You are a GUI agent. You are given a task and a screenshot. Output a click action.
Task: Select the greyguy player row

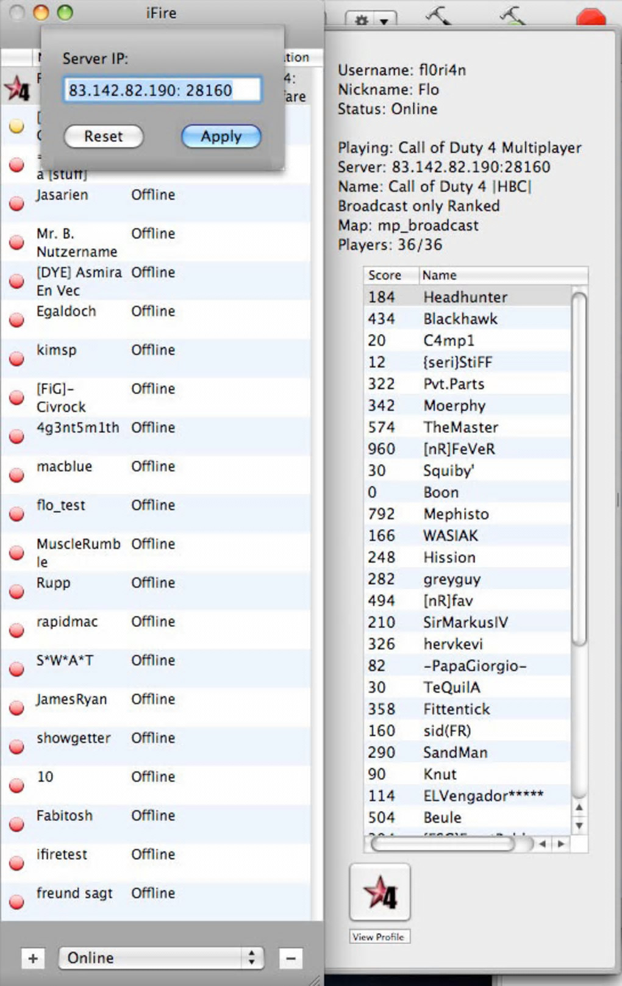pos(467,579)
